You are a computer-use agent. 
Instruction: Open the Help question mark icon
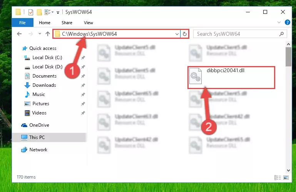pyautogui.click(x=287, y=22)
